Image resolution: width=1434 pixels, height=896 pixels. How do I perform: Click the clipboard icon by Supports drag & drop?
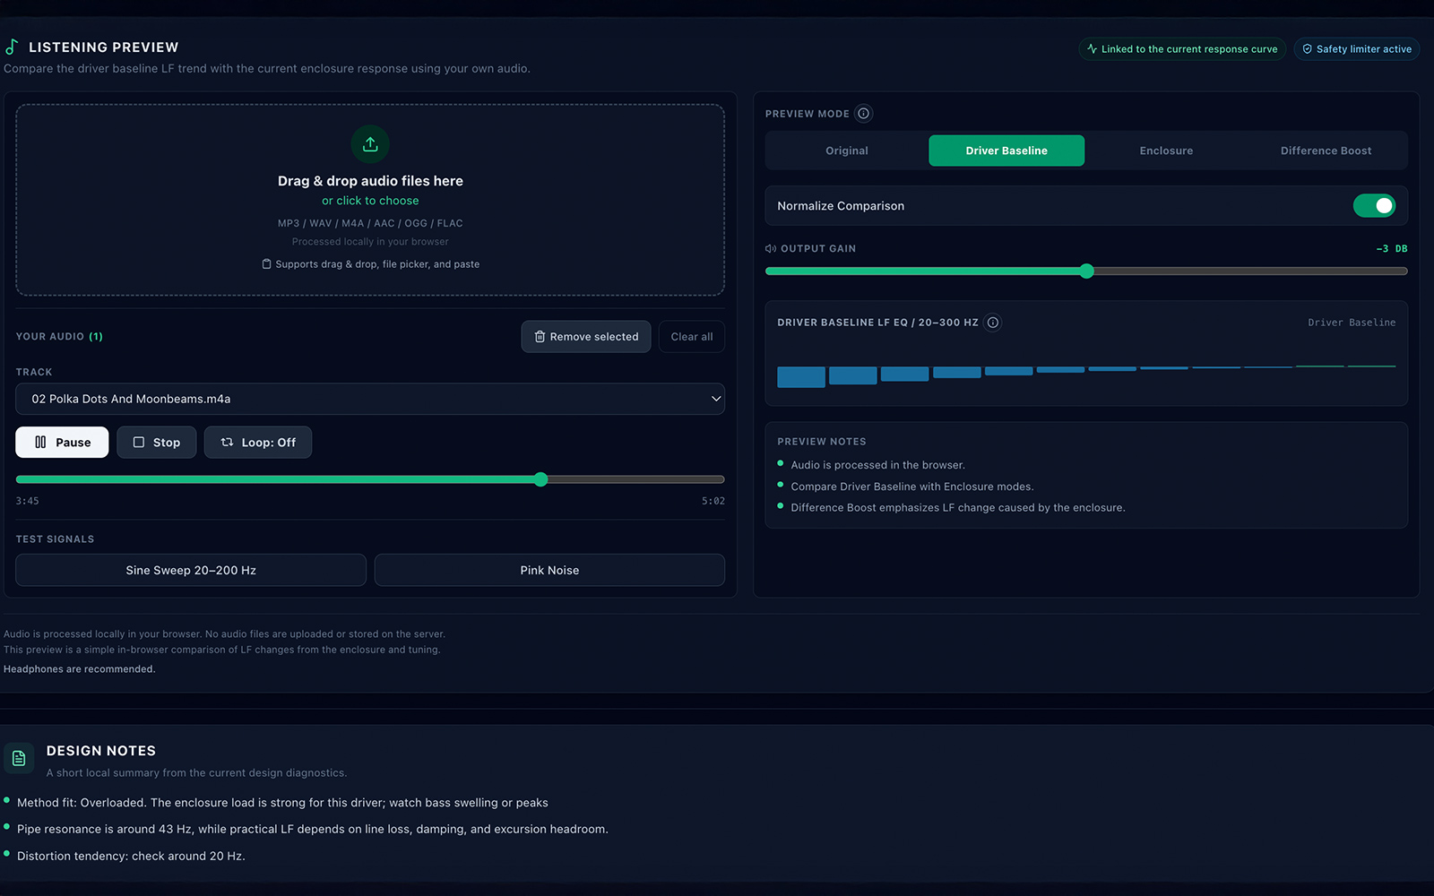[x=266, y=264]
